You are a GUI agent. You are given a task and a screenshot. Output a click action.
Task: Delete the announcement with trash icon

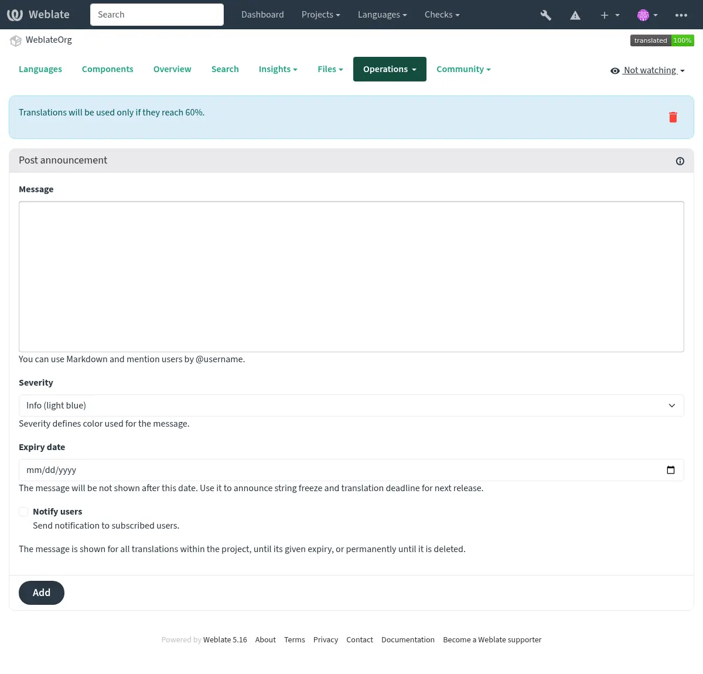pyautogui.click(x=673, y=117)
